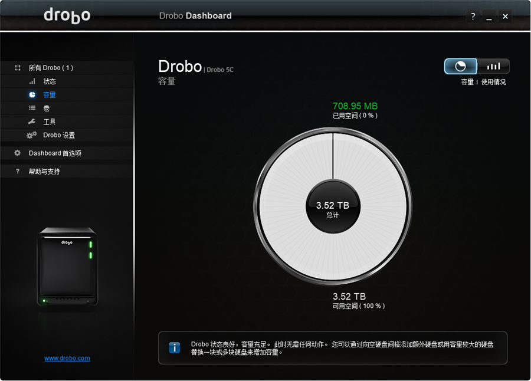Click the blue info icon in status message
This screenshot has width=531, height=381.
[x=175, y=348]
